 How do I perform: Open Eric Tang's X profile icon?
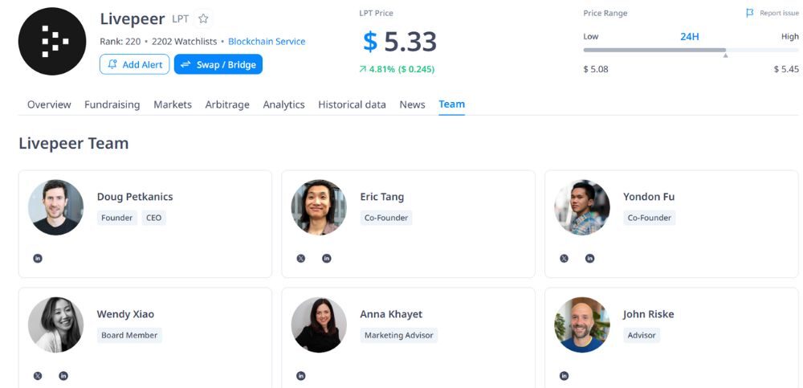tap(300, 259)
